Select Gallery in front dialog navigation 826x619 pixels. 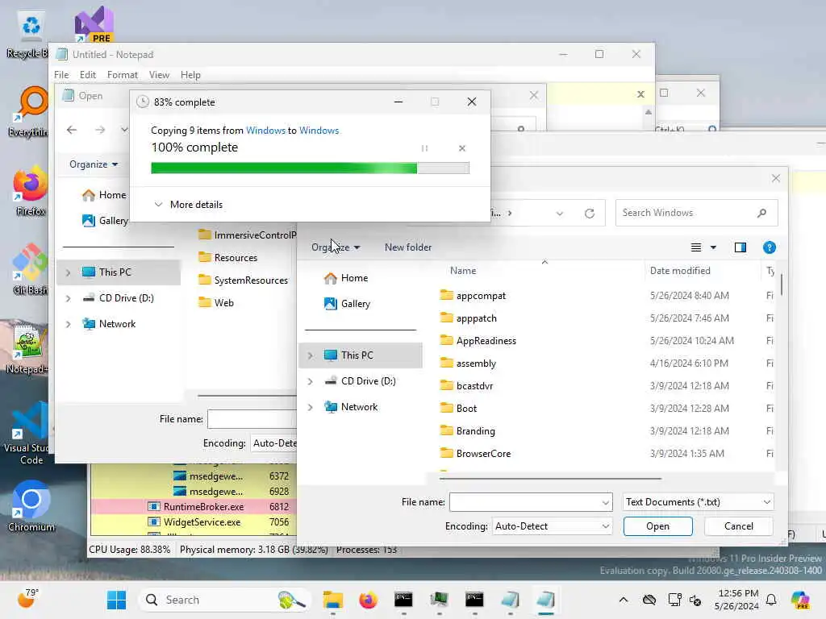click(347, 304)
